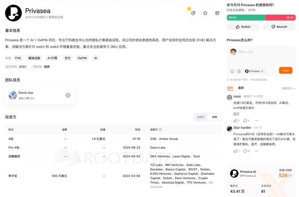Like ssso's comment with thumbs-up
The width and height of the screenshot is (299, 197).
[x=236, y=120]
